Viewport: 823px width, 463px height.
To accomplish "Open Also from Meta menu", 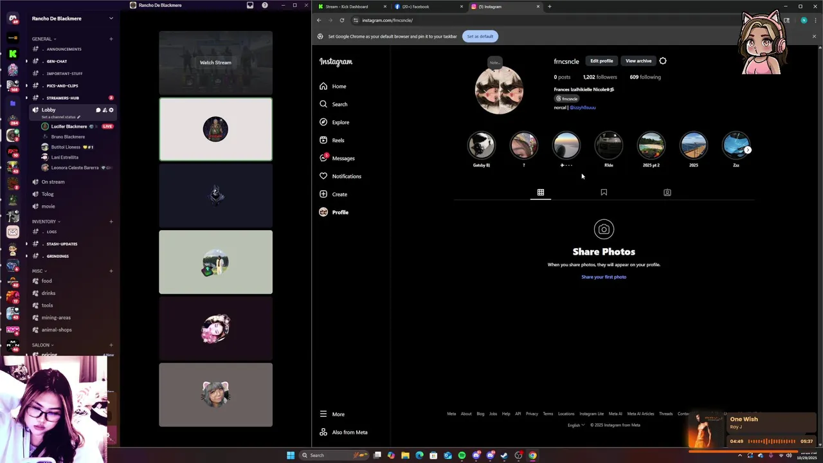I will pyautogui.click(x=343, y=432).
